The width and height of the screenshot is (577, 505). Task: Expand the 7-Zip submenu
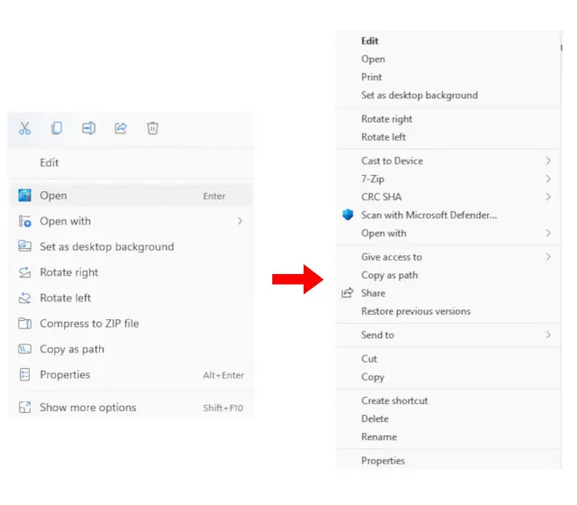(548, 179)
